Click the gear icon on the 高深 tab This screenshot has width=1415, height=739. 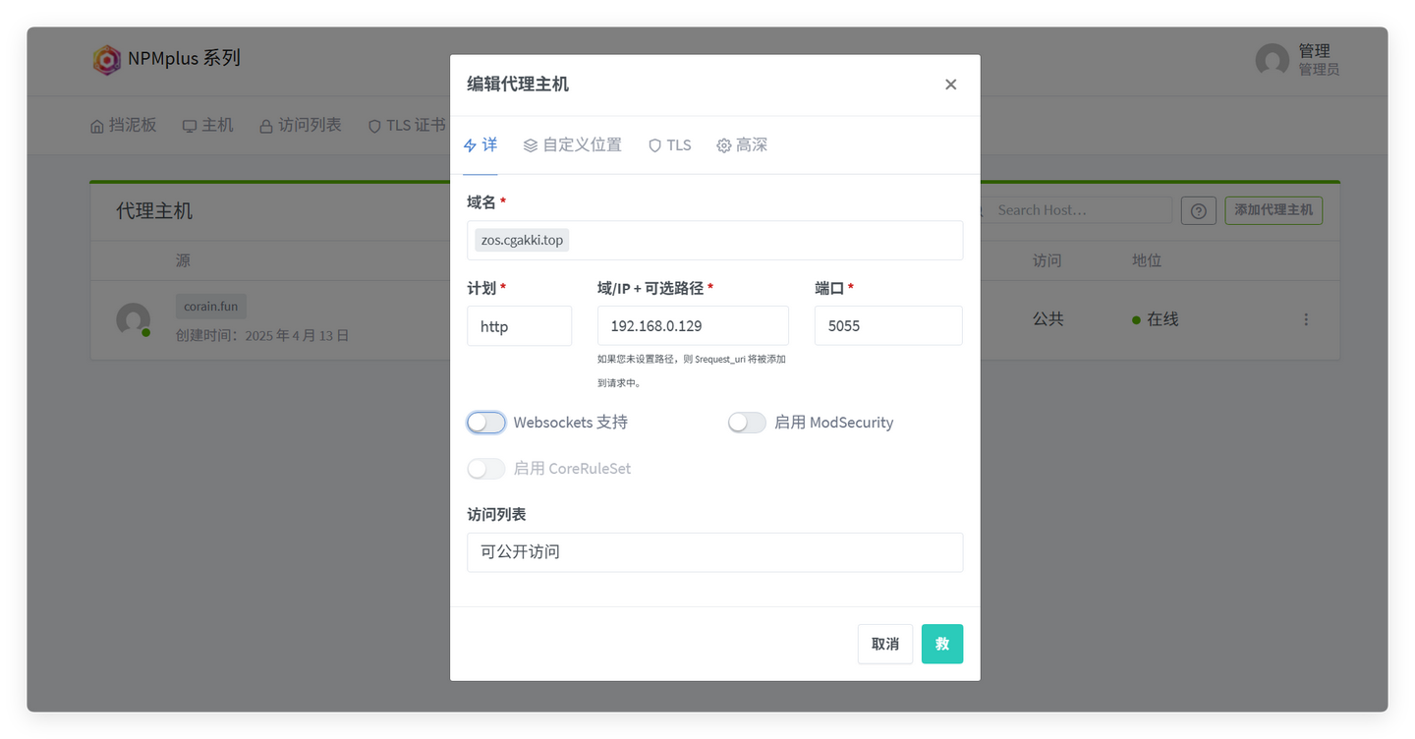(x=722, y=144)
